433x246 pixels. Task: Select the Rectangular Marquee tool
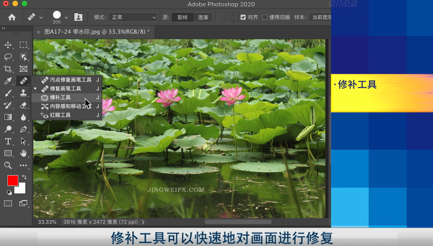(23, 45)
